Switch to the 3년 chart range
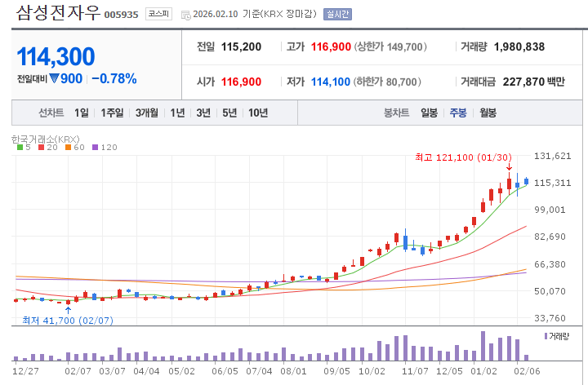 tap(203, 113)
